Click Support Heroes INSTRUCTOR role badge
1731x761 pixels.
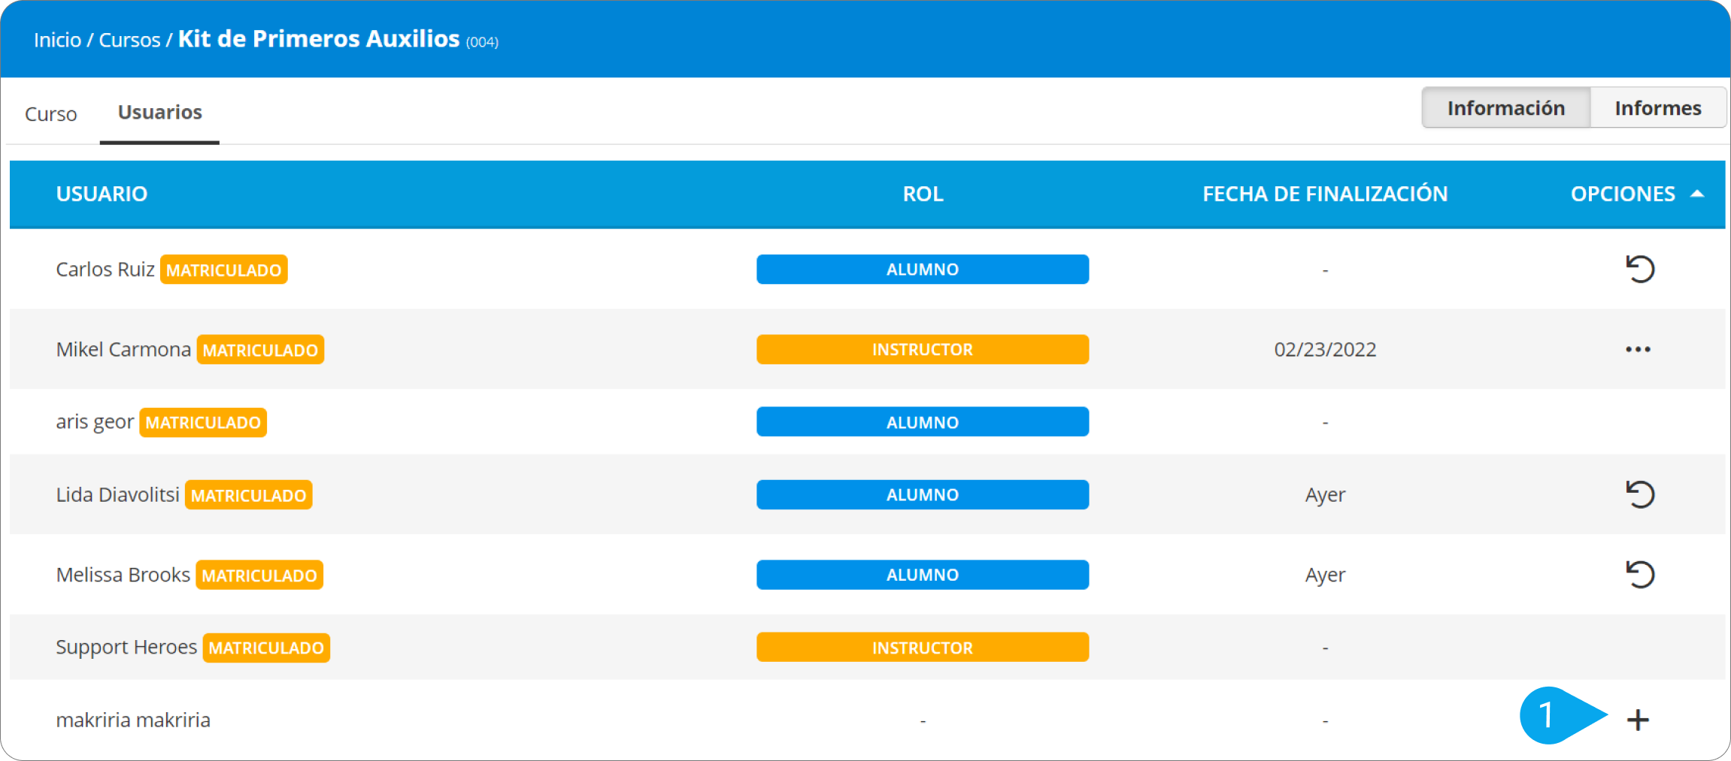922,648
